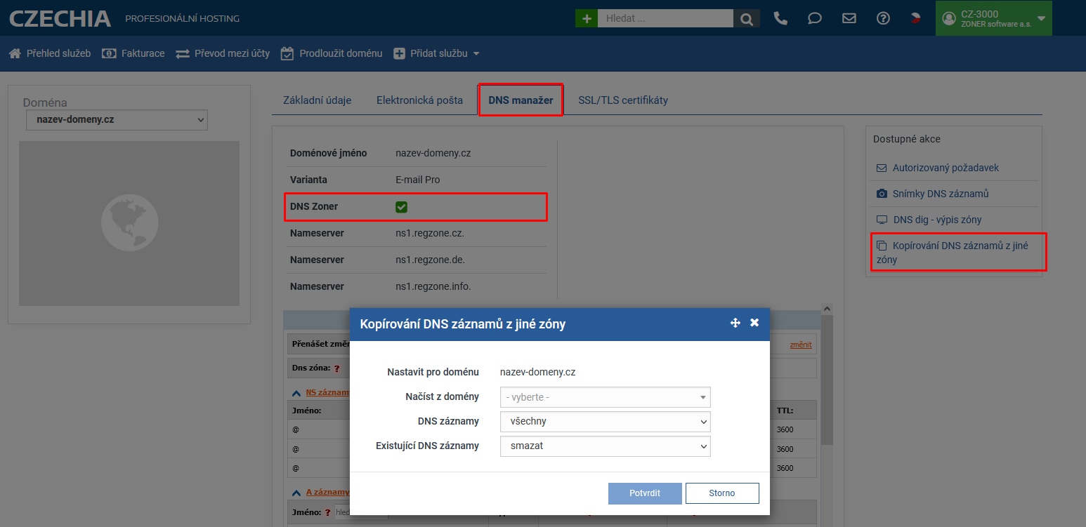Click the move dialog crosshair icon
Viewport: 1086px width, 527px height.
click(x=735, y=323)
